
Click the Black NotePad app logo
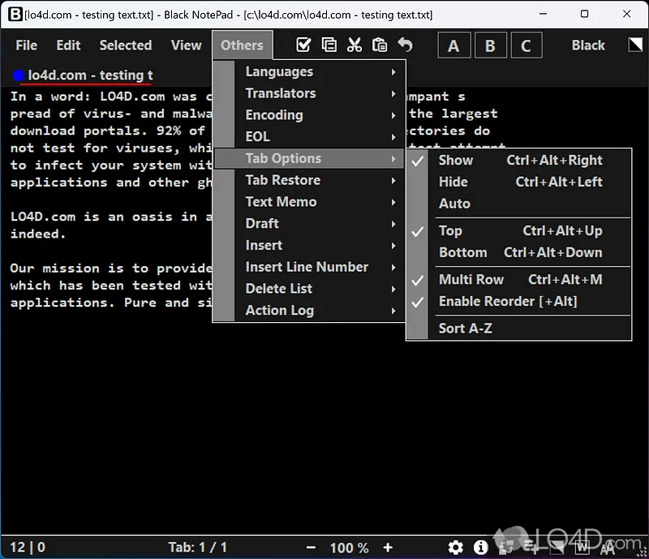pos(15,14)
